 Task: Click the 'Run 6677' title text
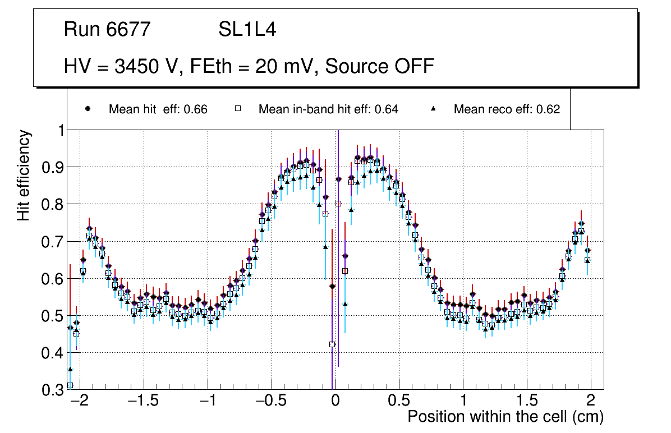[x=107, y=30]
